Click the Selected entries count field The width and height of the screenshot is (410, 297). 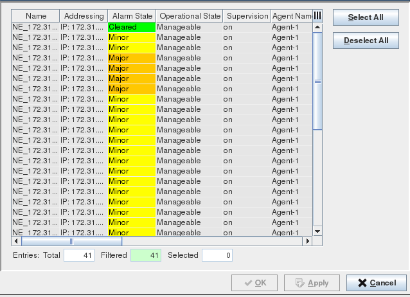pos(217,255)
